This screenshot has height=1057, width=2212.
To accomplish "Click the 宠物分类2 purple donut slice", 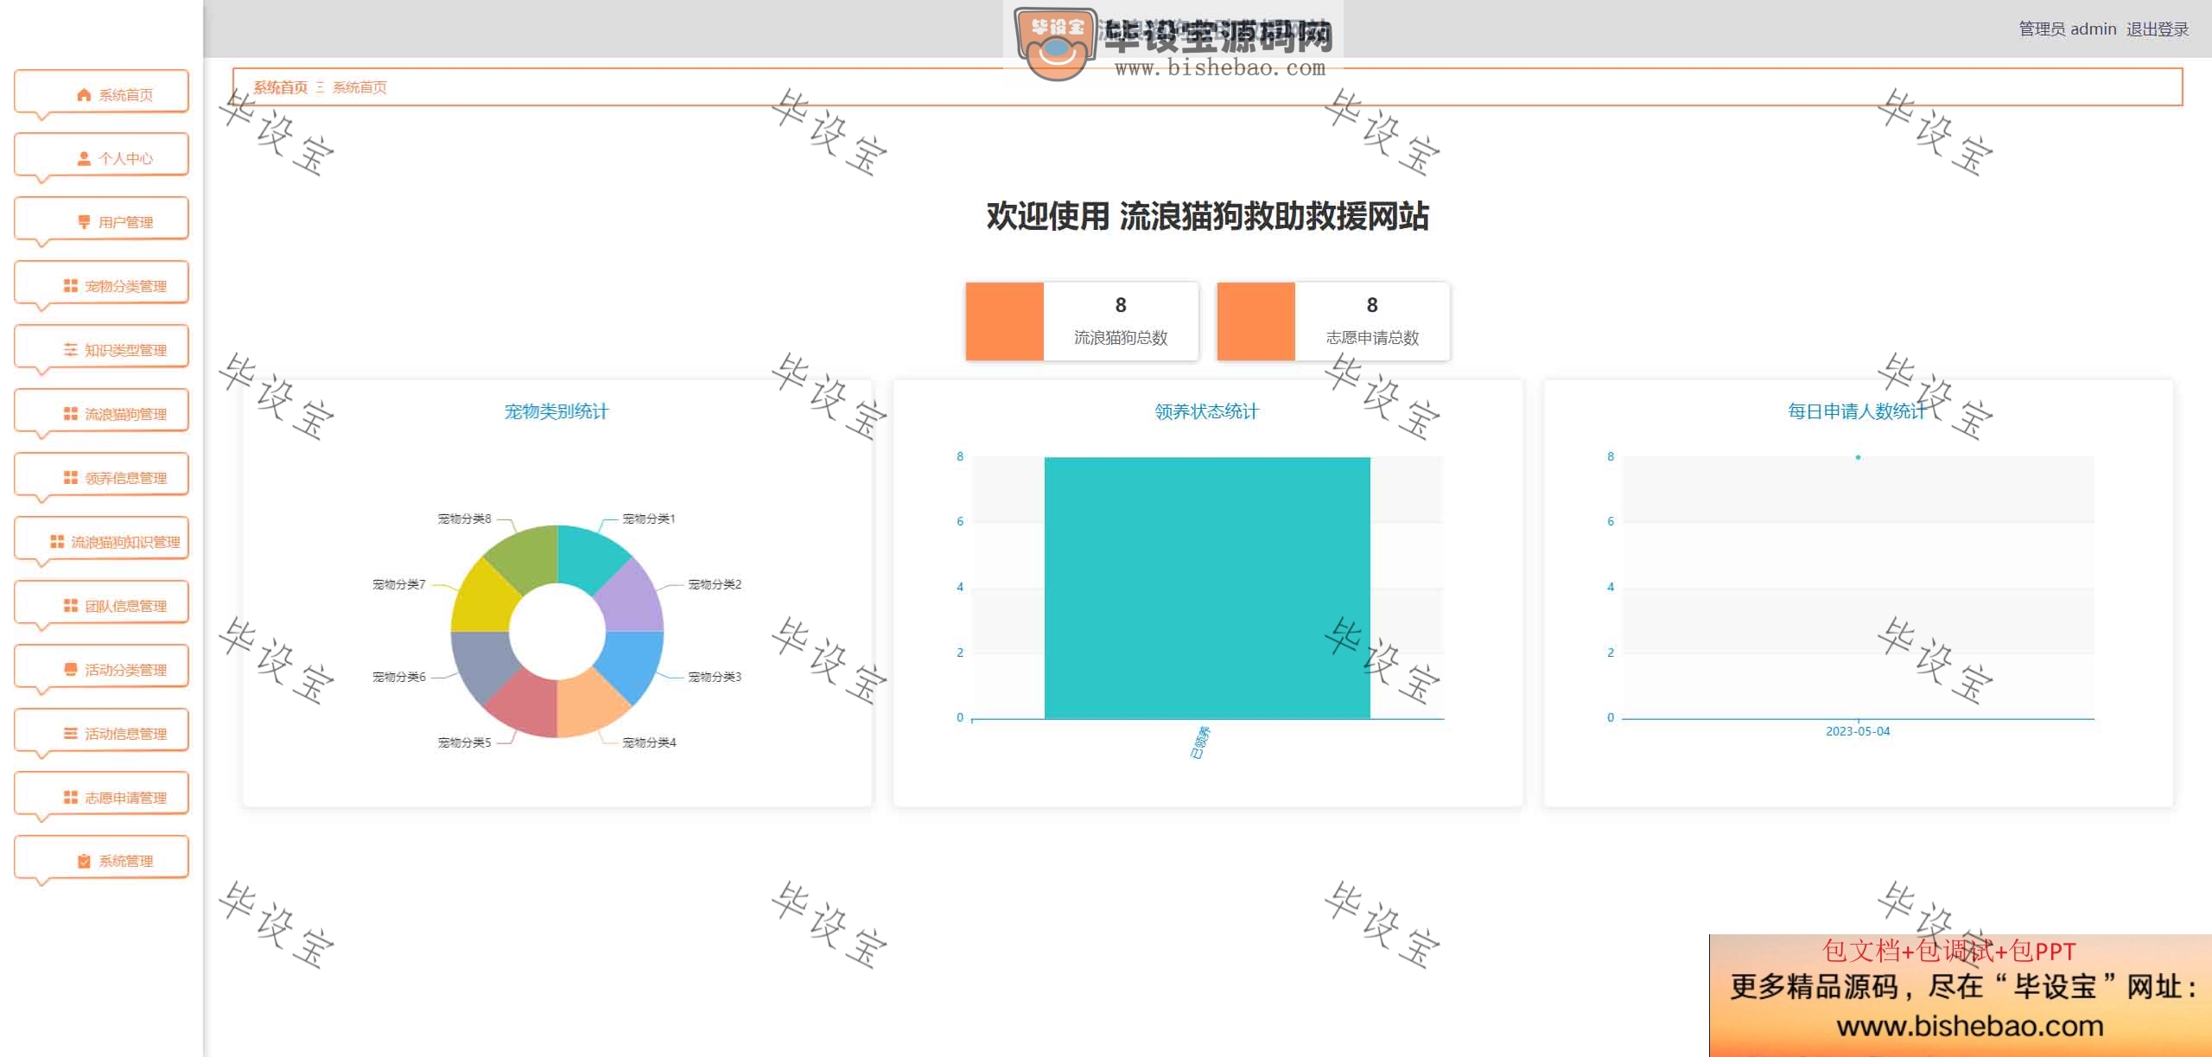I will click(x=633, y=601).
